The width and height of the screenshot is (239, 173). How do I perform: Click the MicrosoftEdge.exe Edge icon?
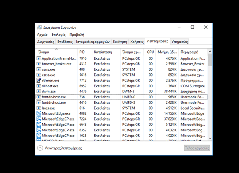coord(39,113)
